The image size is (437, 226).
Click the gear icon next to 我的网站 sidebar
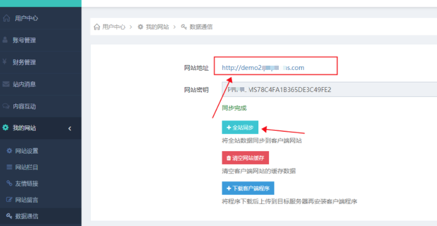(x=5, y=128)
